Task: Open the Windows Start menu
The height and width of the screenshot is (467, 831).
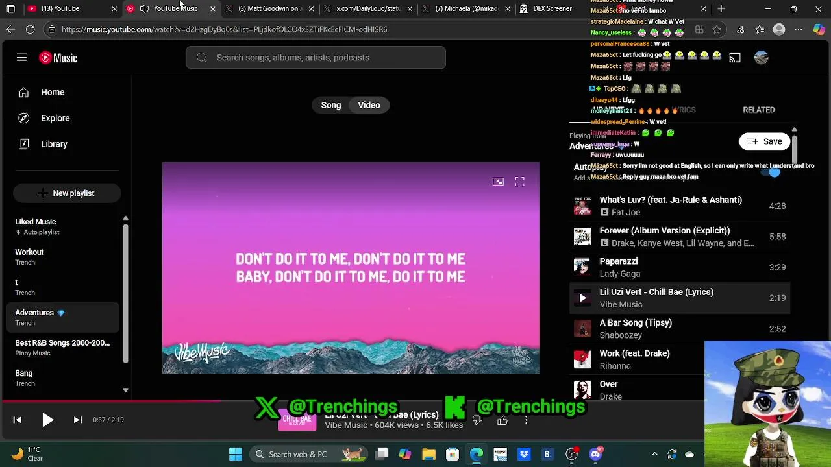Action: tap(236, 454)
